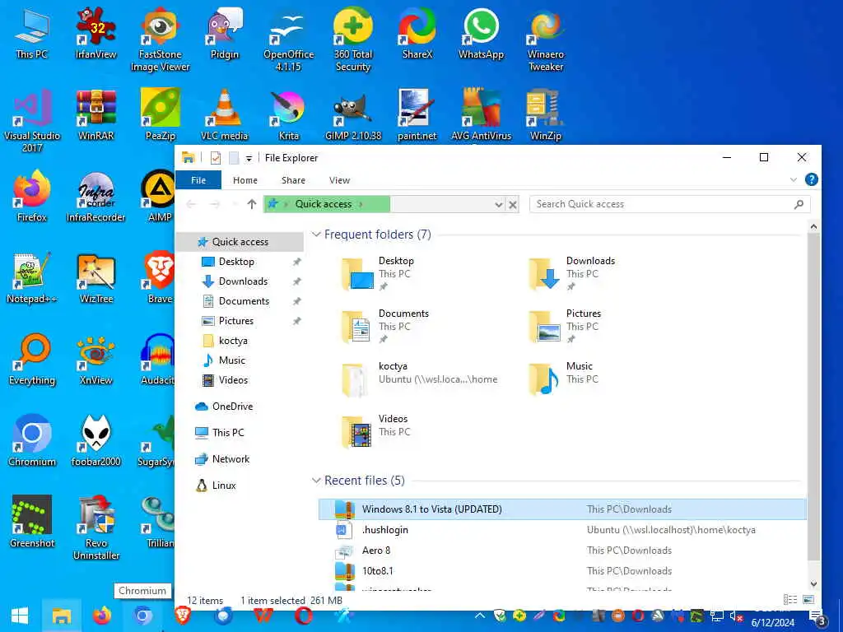Image resolution: width=843 pixels, height=632 pixels.
Task: Launch the Everything search icon
Action: pyautogui.click(x=32, y=360)
